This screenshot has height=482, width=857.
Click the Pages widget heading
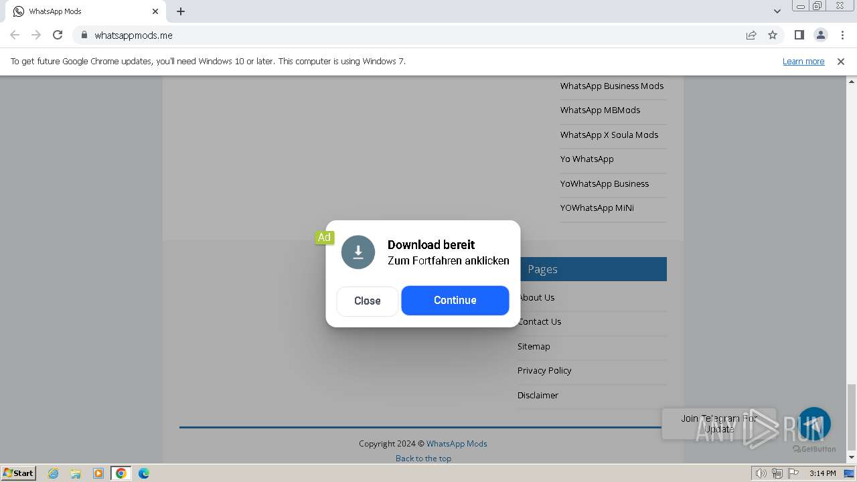coord(542,269)
